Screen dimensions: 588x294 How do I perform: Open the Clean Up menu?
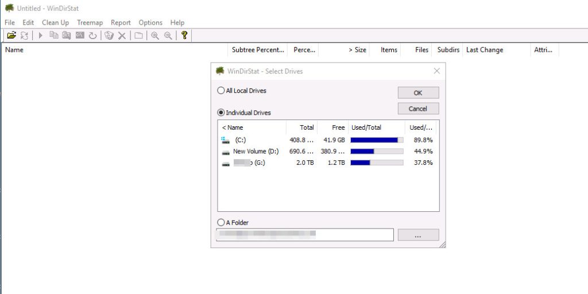(55, 22)
